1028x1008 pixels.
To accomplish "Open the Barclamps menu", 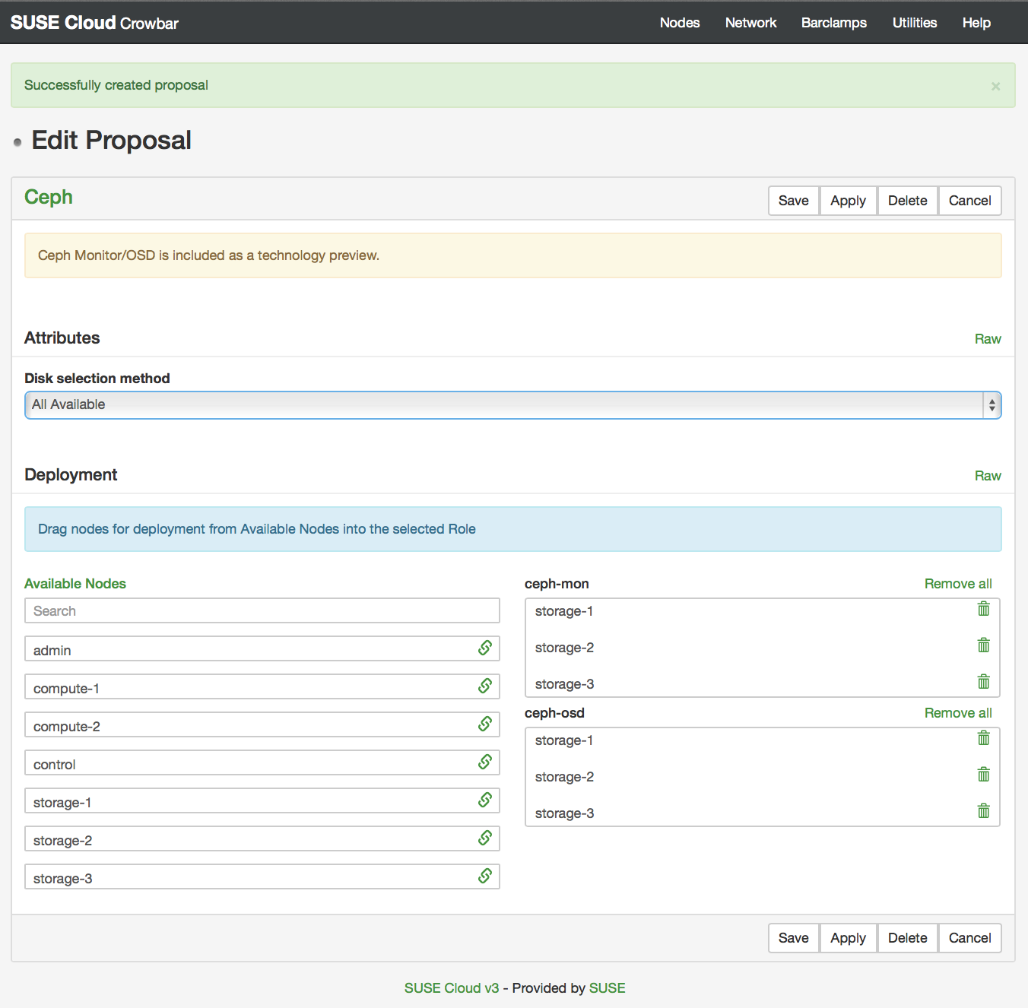I will 834,23.
